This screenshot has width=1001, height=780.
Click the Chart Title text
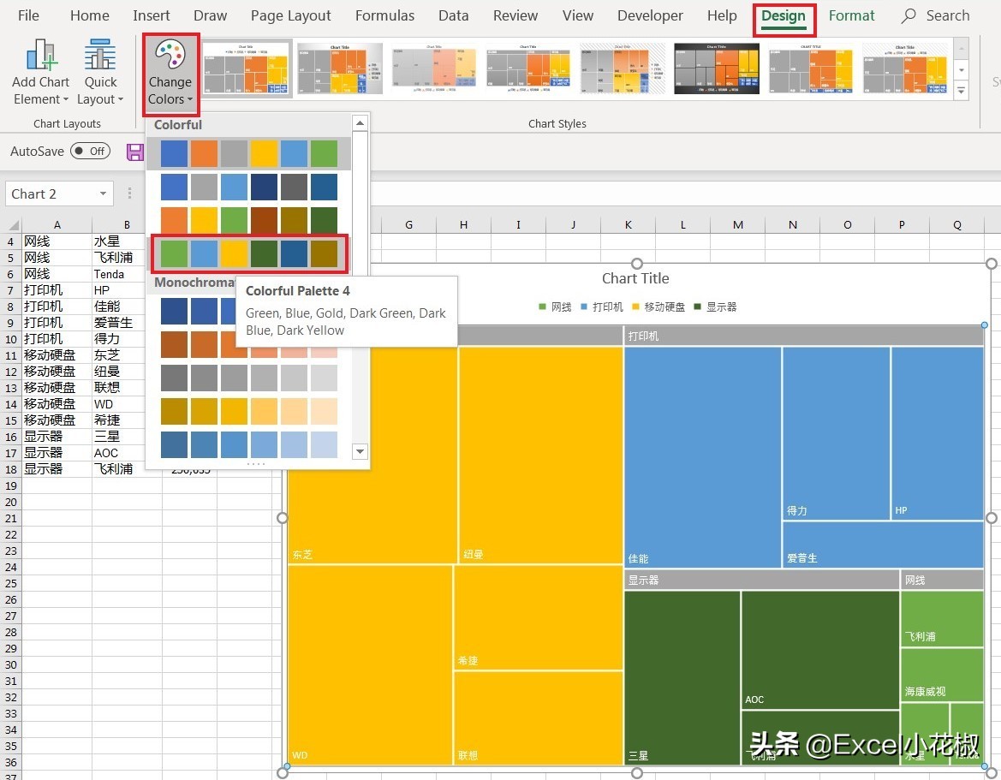coord(635,278)
